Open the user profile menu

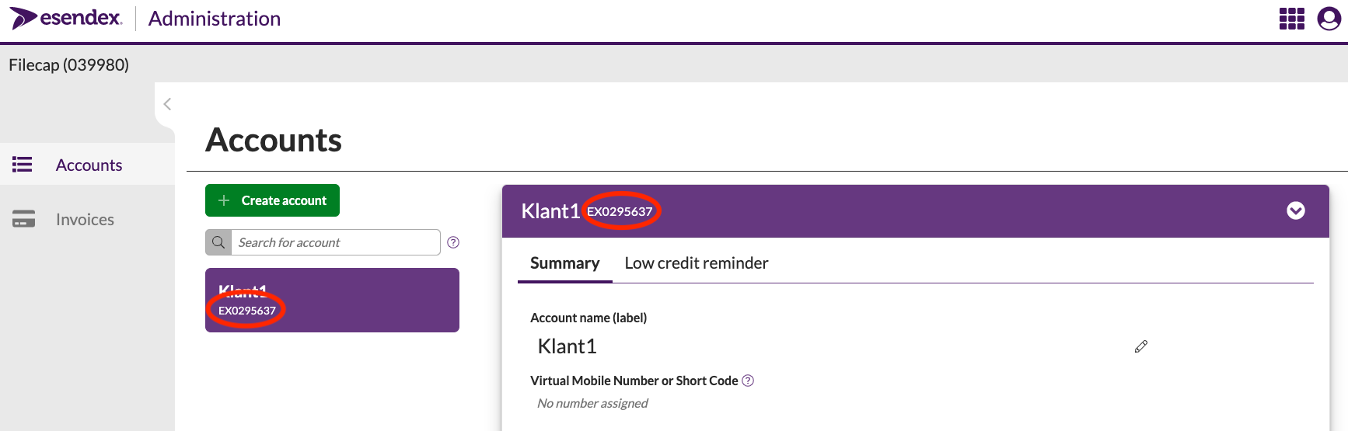1329,19
